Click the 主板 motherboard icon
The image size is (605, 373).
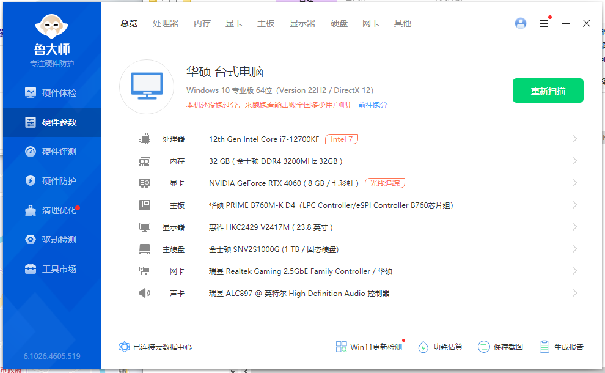pos(145,205)
